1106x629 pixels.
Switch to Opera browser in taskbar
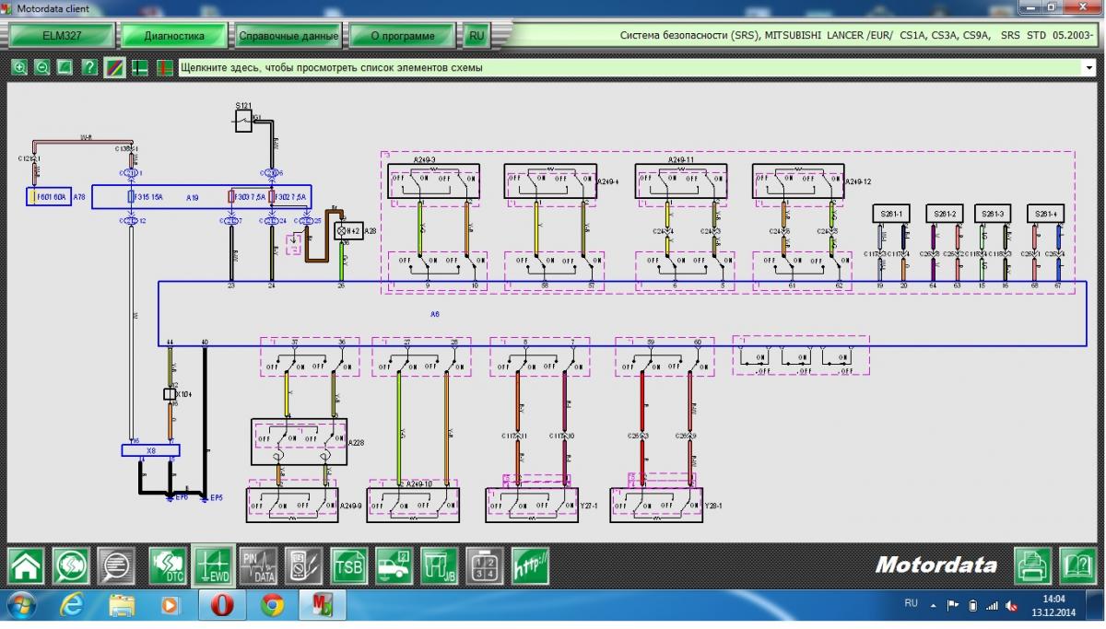tap(221, 605)
